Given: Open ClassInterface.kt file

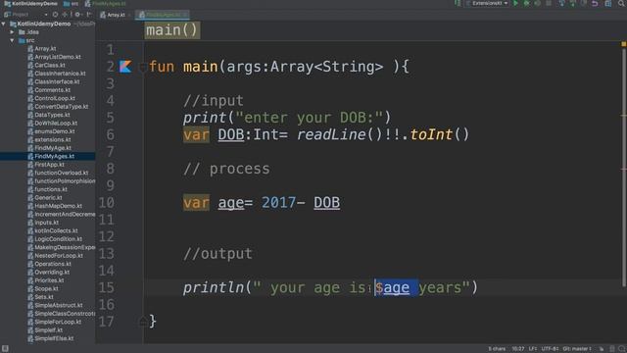Looking at the screenshot, I should coord(57,81).
